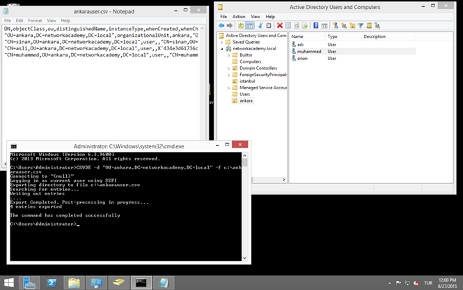The image size is (463, 290).
Task: Select user asli in list
Action: [300, 45]
